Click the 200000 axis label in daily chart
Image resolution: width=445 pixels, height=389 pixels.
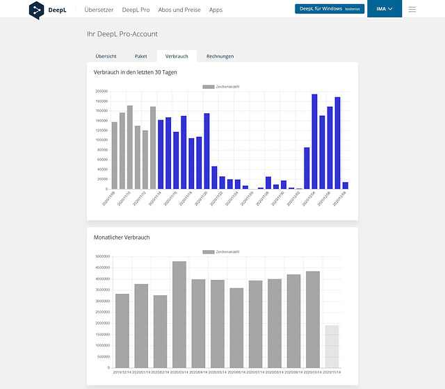click(x=102, y=91)
